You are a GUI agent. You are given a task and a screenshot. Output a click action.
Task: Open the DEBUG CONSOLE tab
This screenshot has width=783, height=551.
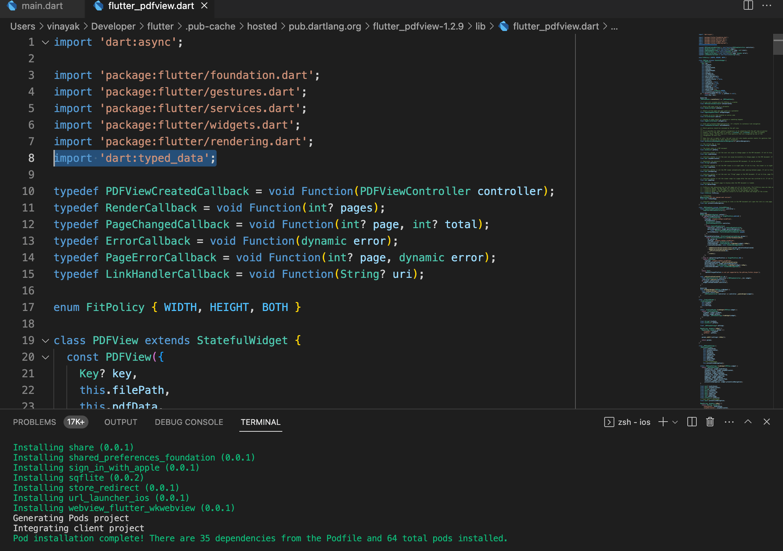(189, 422)
